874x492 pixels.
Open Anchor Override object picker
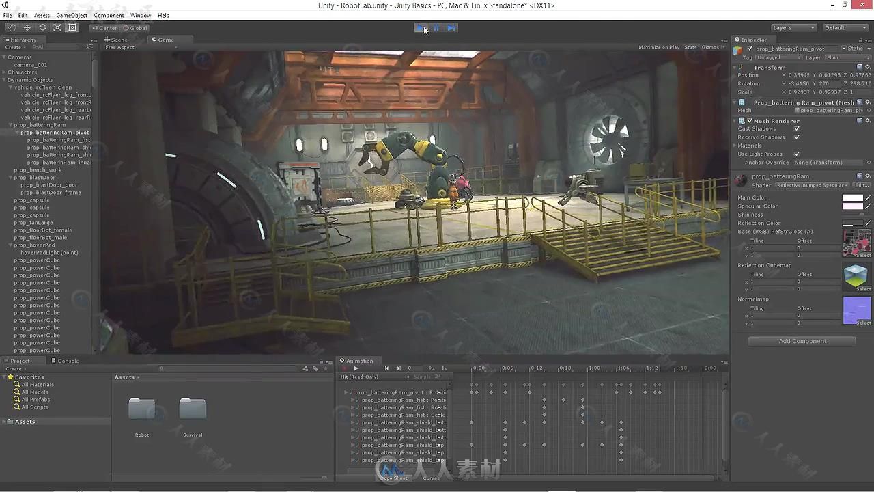point(869,163)
